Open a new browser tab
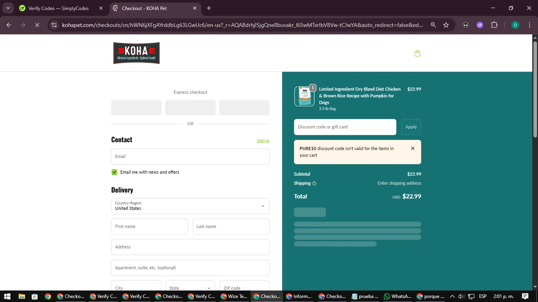Image resolution: width=538 pixels, height=302 pixels. [x=209, y=8]
